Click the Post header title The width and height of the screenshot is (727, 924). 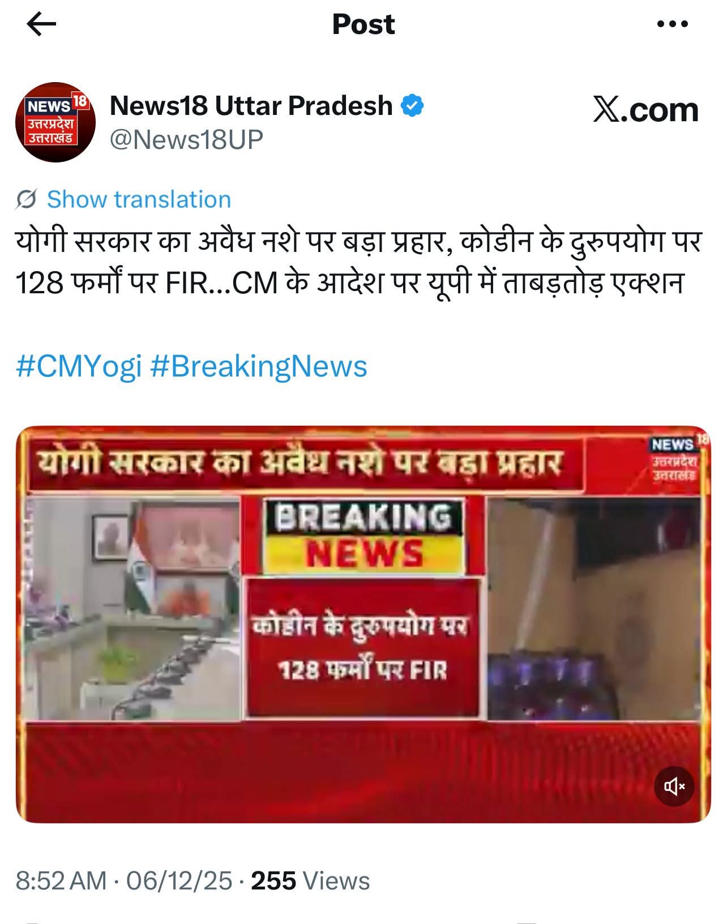tap(363, 24)
